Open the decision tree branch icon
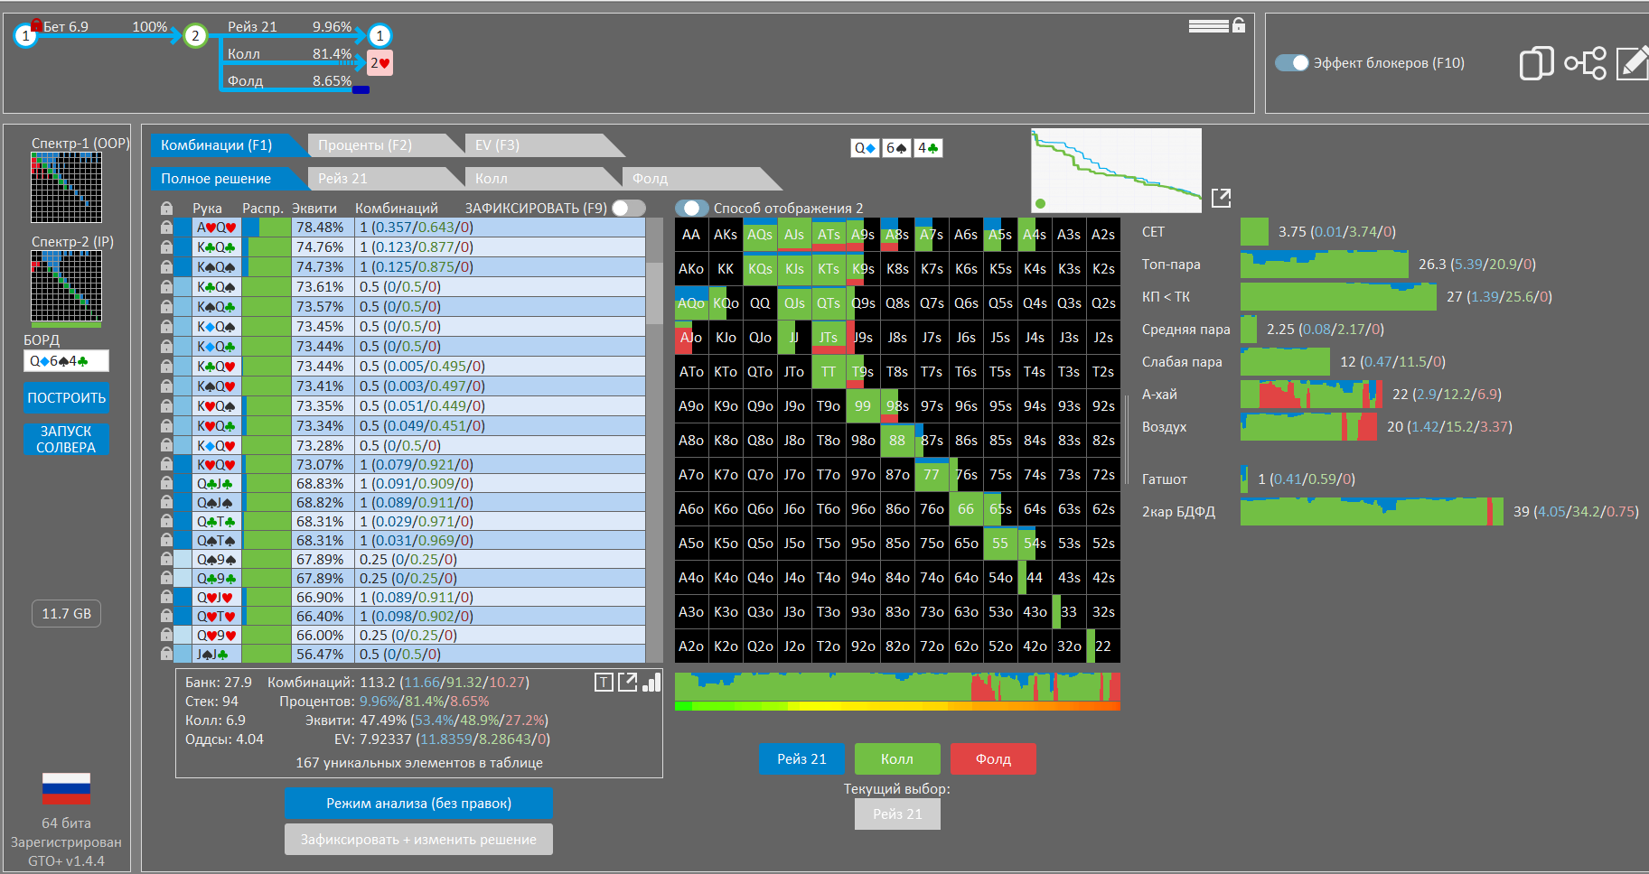The image size is (1649, 874). 1585,63
